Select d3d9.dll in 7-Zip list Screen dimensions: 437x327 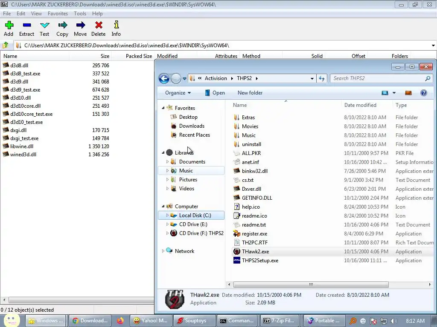coord(19,81)
